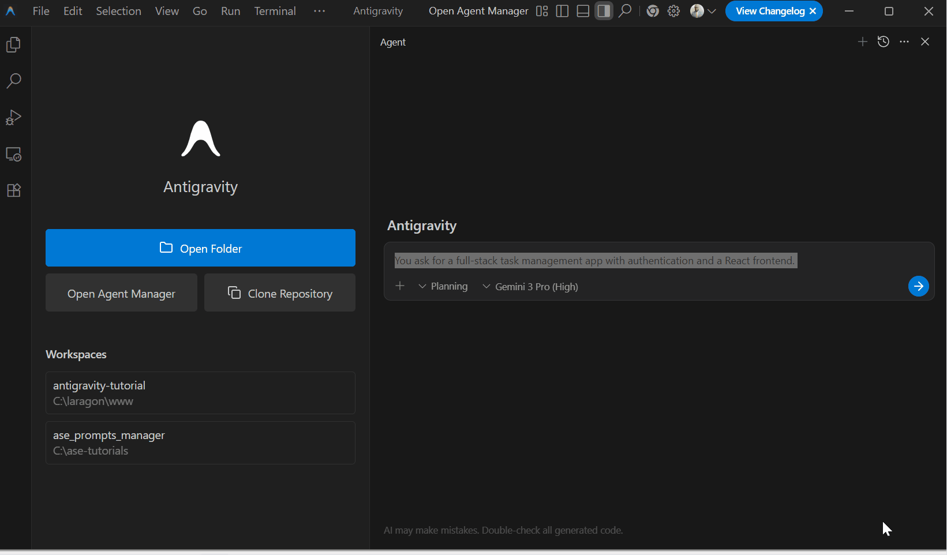Expand the account profile dropdown

pos(703,11)
